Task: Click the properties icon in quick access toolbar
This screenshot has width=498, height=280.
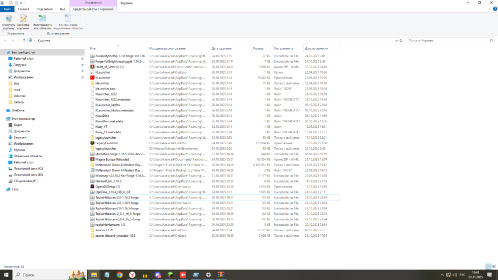Action: (10, 3)
